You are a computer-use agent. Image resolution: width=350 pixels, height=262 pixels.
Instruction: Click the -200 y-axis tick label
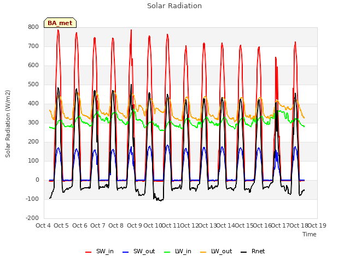click(32, 218)
